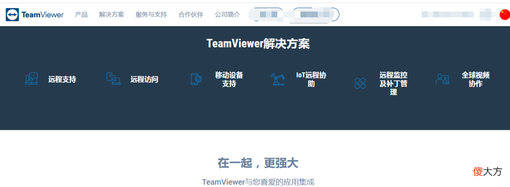The image size is (510, 187).
Task: Click the China flag language icon
Action: [x=505, y=14]
